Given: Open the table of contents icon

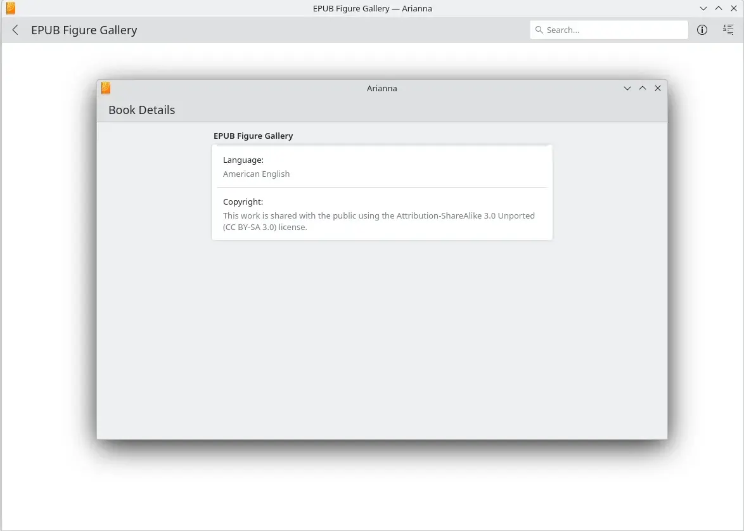Looking at the screenshot, I should coord(728,30).
